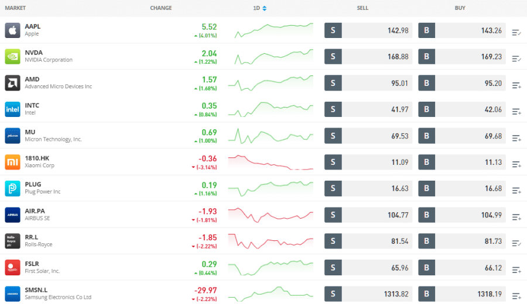
Task: Click the SMSN.L change value -29.97
Action: pyautogui.click(x=206, y=290)
